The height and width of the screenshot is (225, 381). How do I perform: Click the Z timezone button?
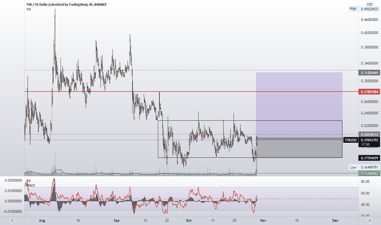point(12,220)
